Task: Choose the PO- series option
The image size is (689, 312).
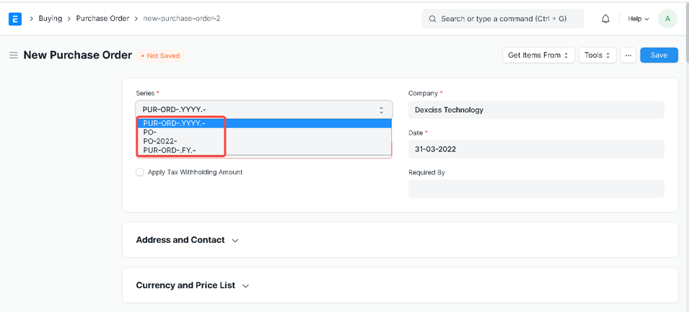Action: (x=150, y=133)
